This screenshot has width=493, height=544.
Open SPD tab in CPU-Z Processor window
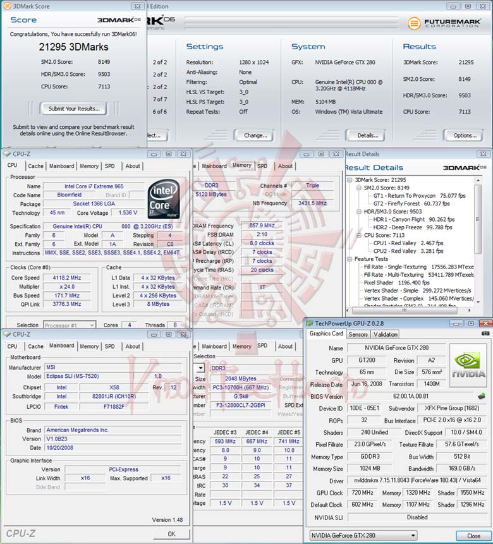pos(110,166)
